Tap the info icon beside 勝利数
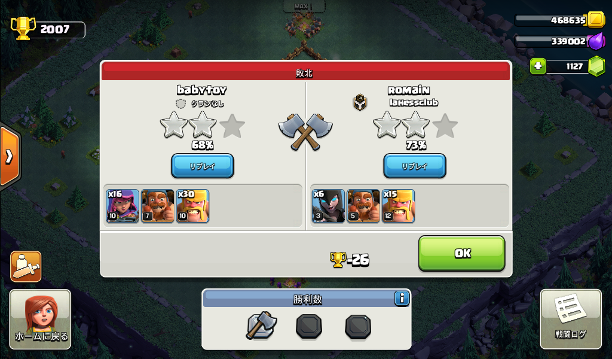 pyautogui.click(x=402, y=299)
